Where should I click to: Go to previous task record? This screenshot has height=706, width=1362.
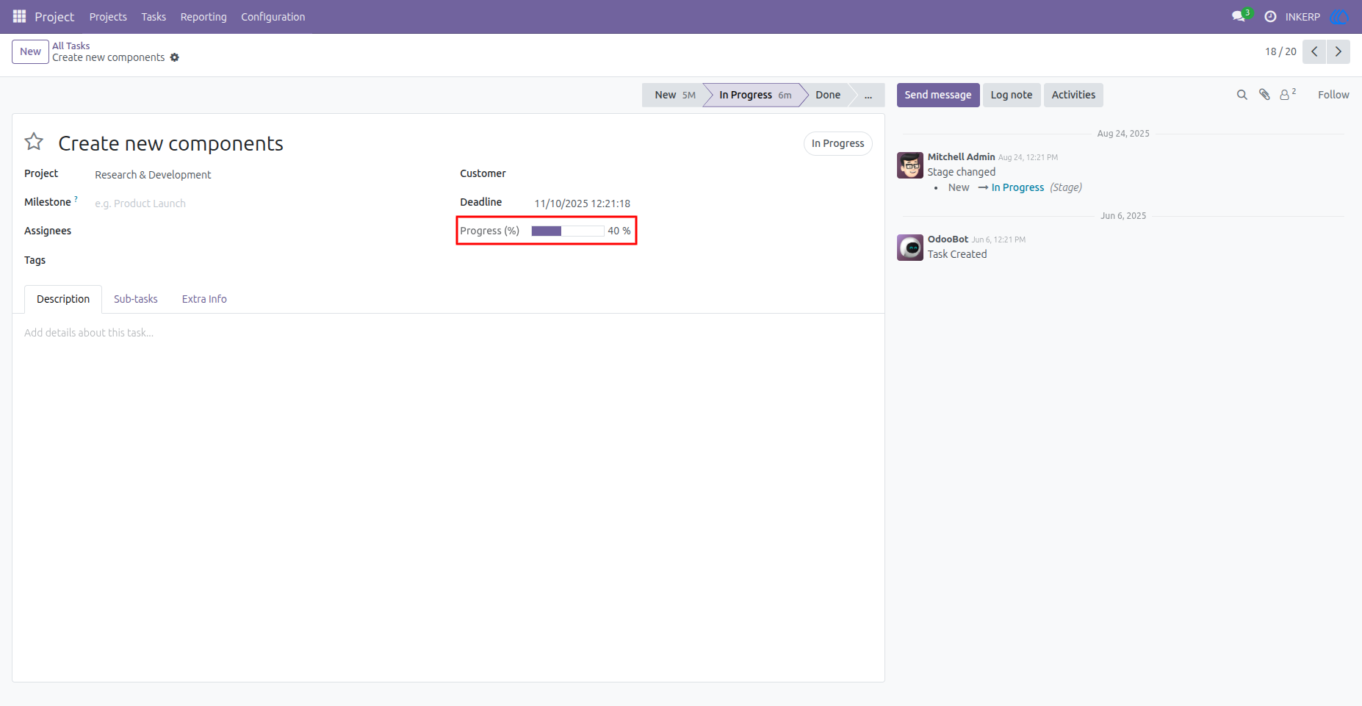pyautogui.click(x=1314, y=51)
